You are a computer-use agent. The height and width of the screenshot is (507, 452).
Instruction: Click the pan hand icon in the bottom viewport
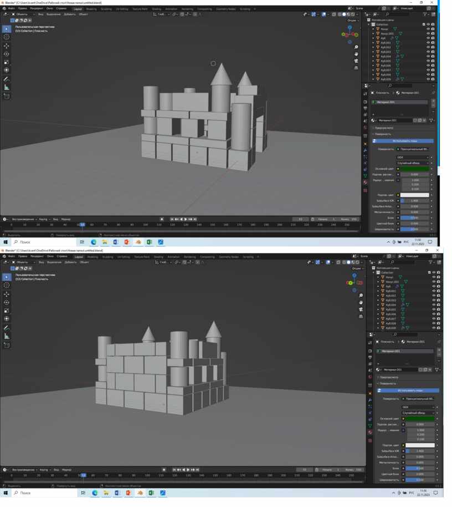point(361,302)
